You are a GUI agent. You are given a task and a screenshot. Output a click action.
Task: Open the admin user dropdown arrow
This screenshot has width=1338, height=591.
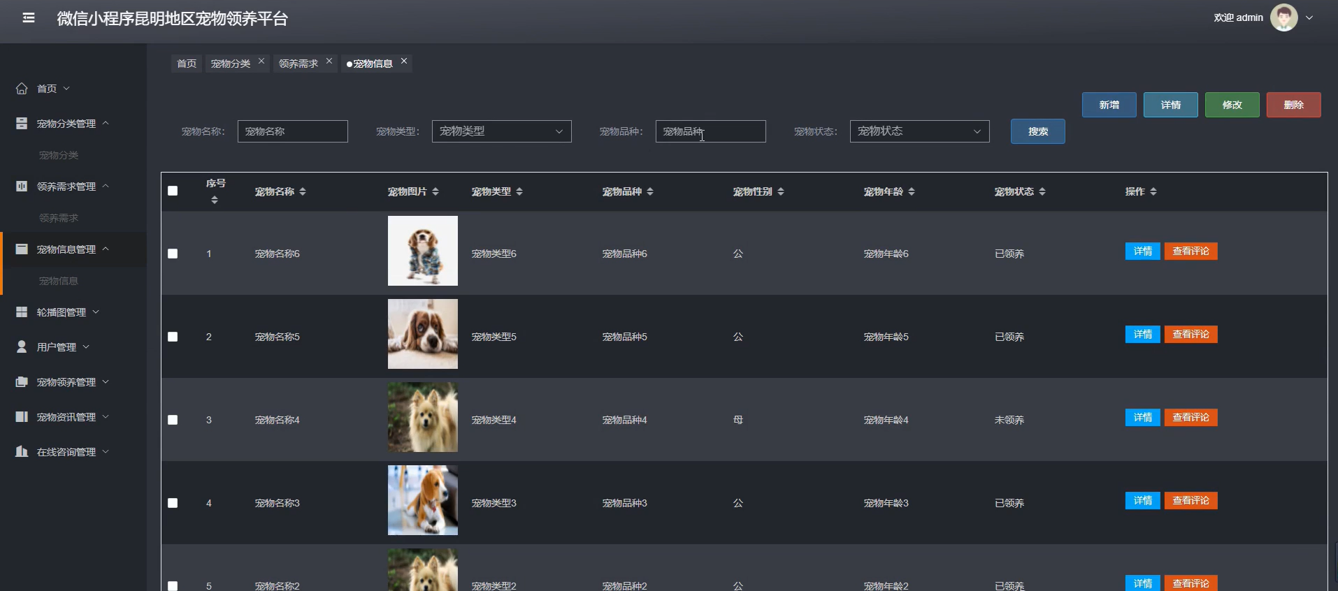pos(1309,18)
